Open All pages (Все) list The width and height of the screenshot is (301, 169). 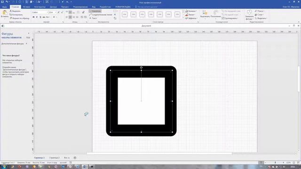click(67, 158)
